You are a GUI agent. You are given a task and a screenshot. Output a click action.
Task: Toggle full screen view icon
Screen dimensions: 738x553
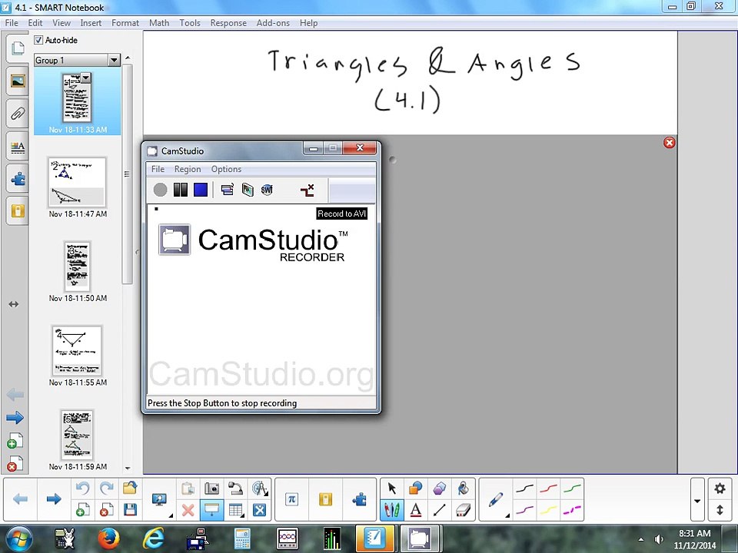click(259, 510)
